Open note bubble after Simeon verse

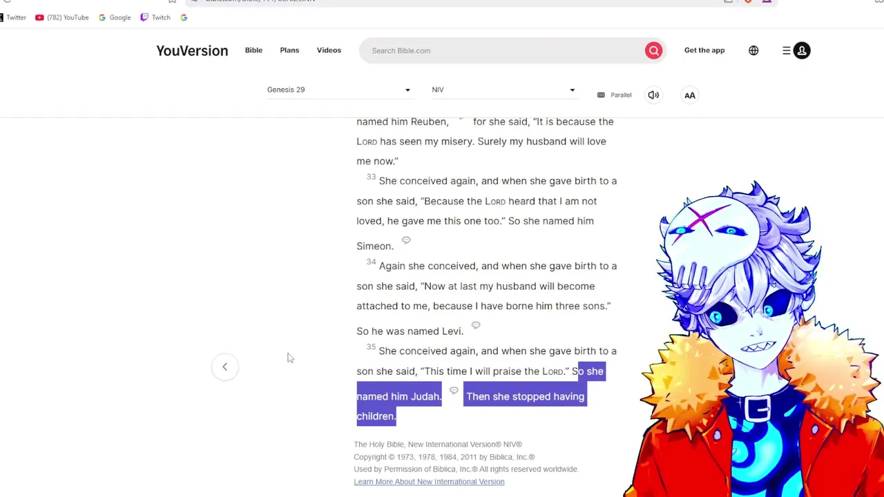(406, 240)
